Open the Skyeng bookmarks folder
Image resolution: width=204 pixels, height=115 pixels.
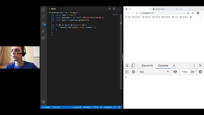pyautogui.click(x=156, y=17)
